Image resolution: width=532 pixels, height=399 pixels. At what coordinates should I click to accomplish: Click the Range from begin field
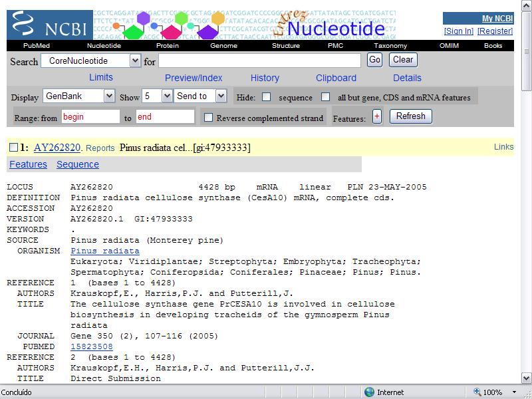tap(90, 117)
